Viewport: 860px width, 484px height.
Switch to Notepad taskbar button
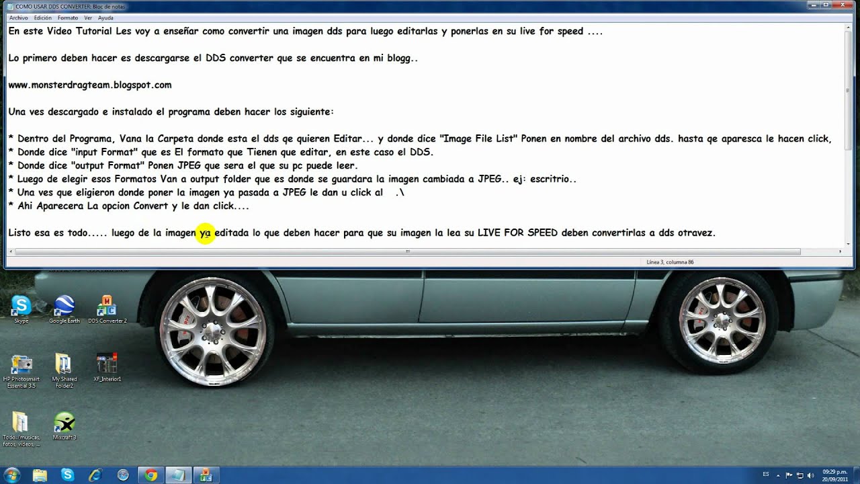178,475
